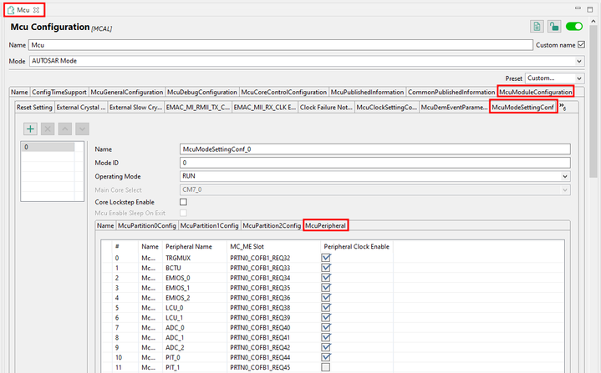Select item 0 in the mode settings list

point(48,147)
